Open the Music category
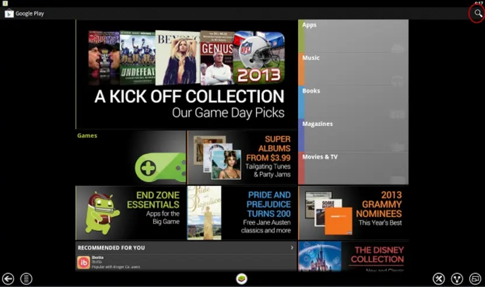 tap(353, 69)
